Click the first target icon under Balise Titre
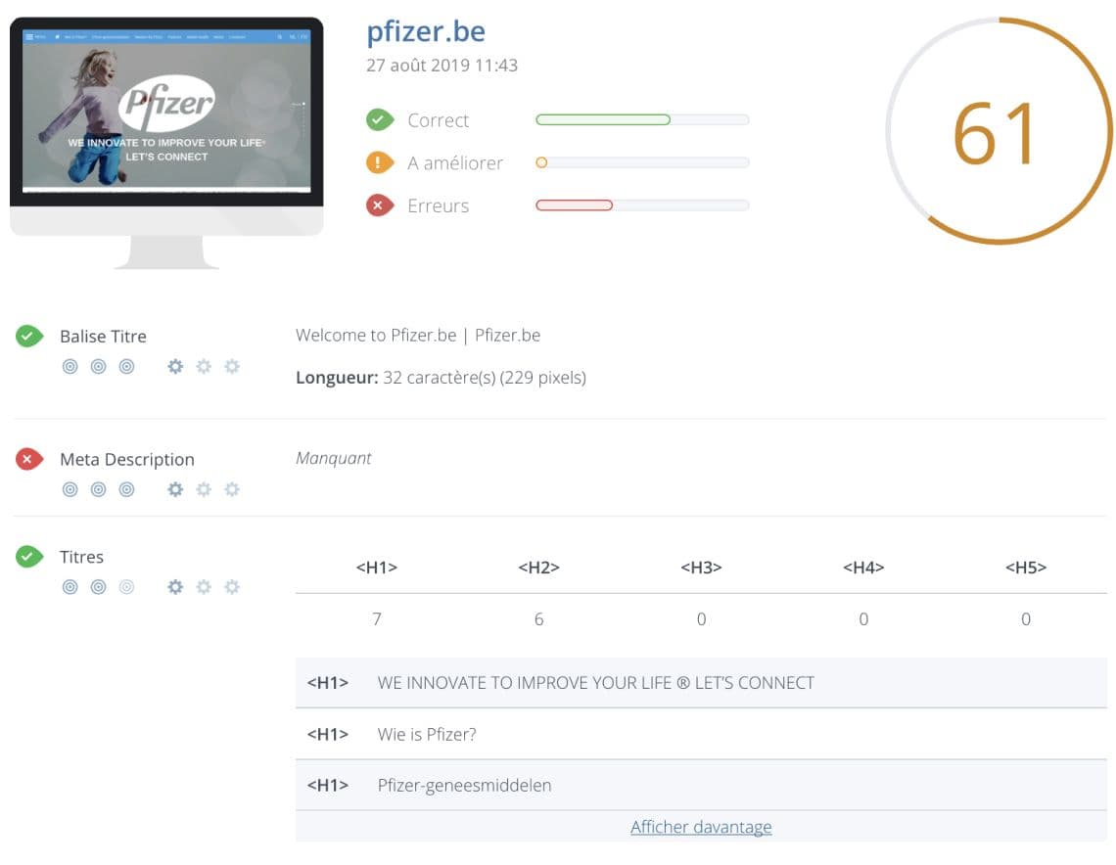 (x=70, y=367)
